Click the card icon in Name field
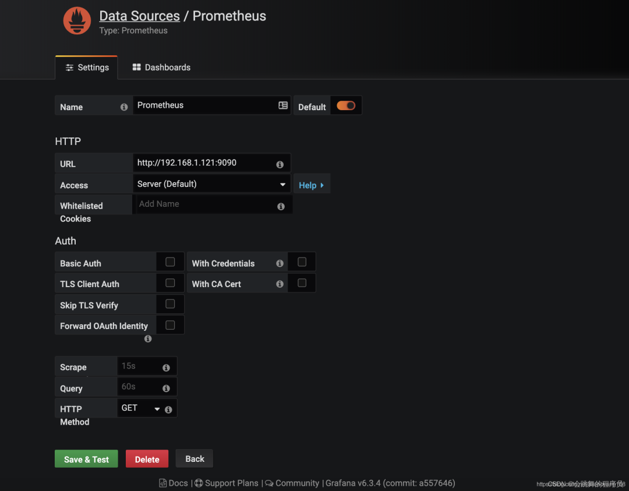 283,105
